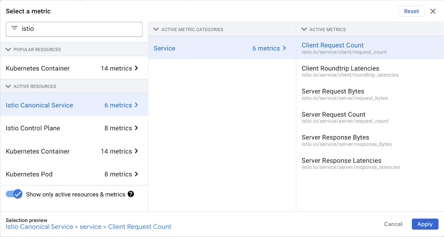This screenshot has width=444, height=237.
Task: Click the Selection preview path text
Action: [89, 227]
